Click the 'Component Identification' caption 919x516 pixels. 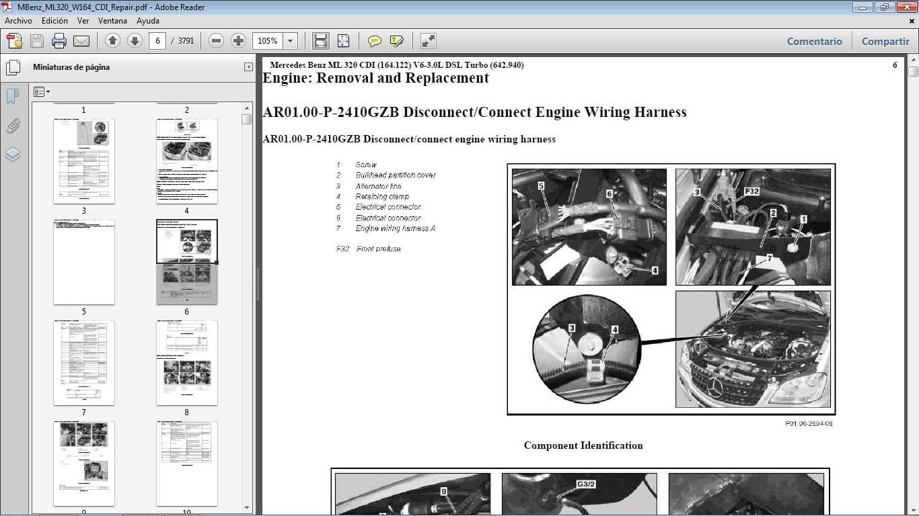pyautogui.click(x=583, y=445)
